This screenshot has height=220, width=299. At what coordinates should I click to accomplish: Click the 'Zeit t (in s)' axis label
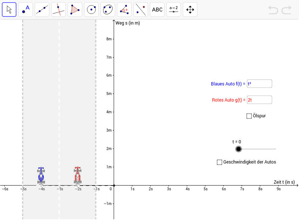click(284, 182)
